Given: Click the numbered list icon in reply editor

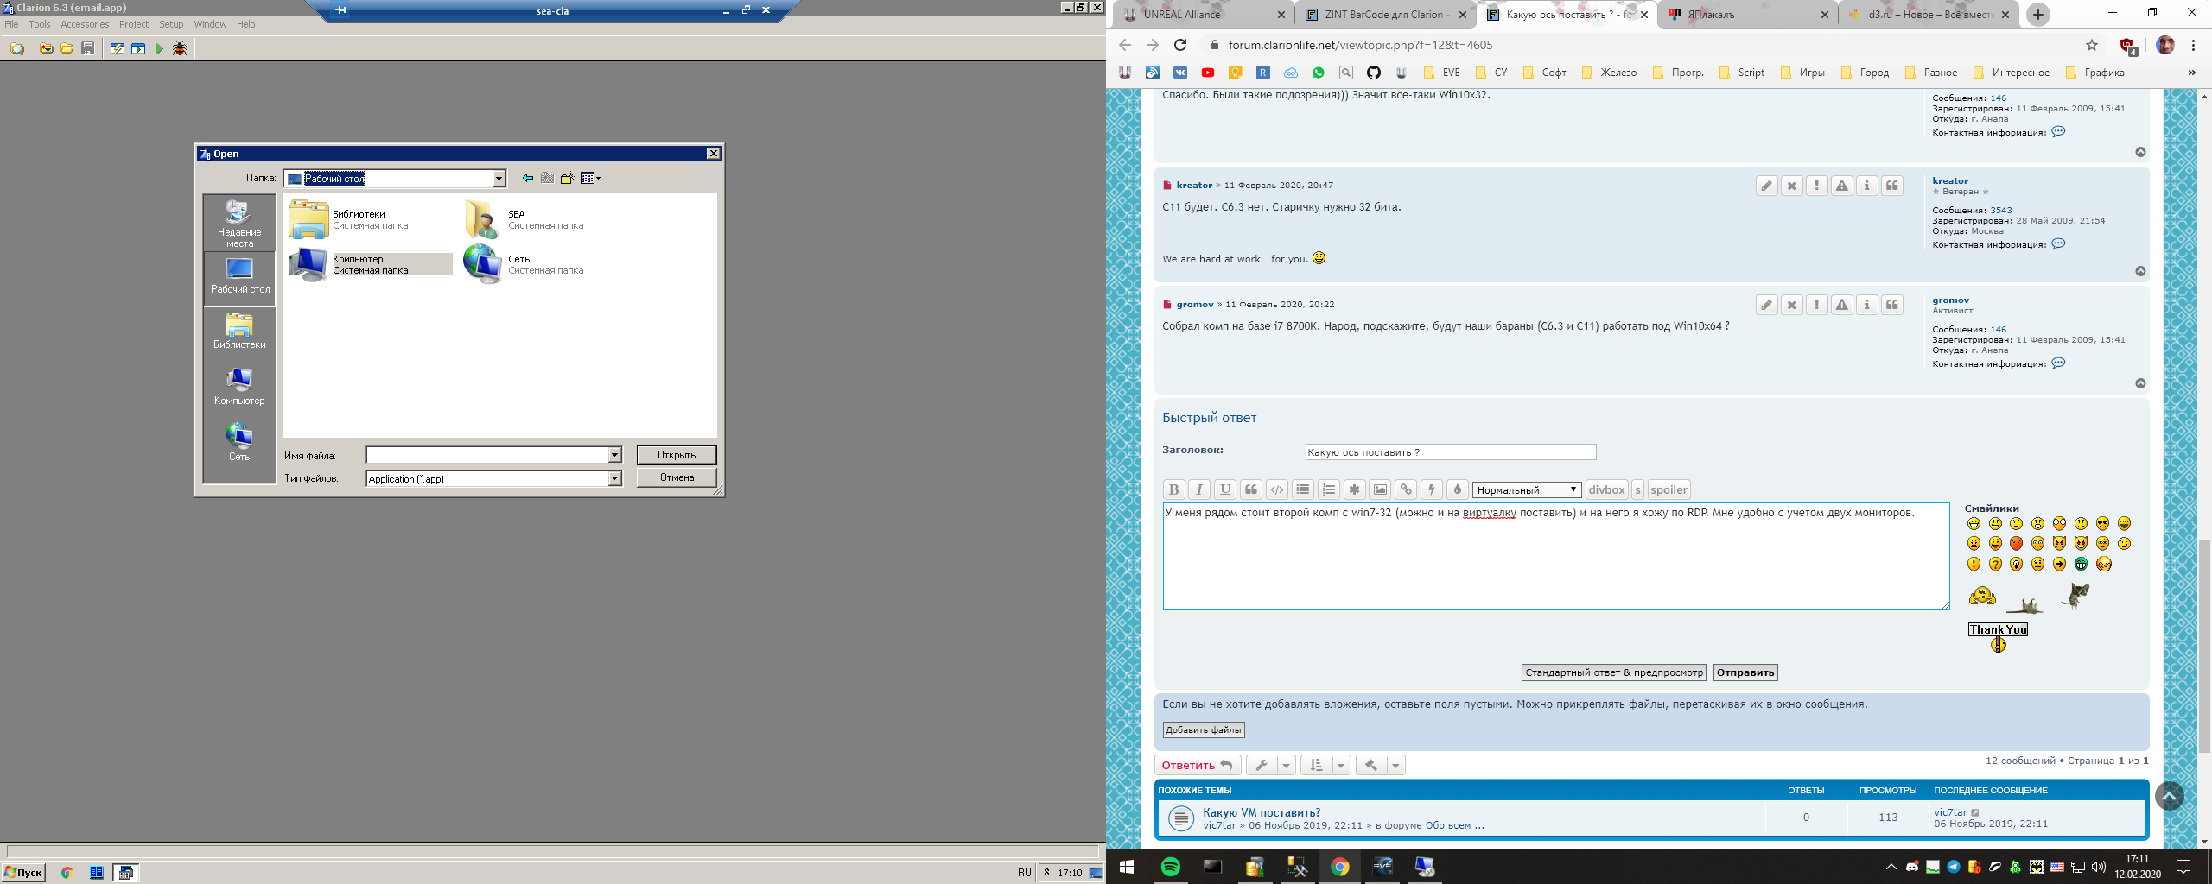Looking at the screenshot, I should coord(1328,489).
